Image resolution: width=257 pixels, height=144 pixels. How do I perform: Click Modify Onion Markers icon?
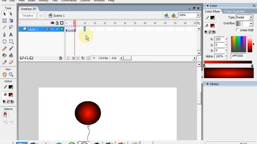coord(88,58)
